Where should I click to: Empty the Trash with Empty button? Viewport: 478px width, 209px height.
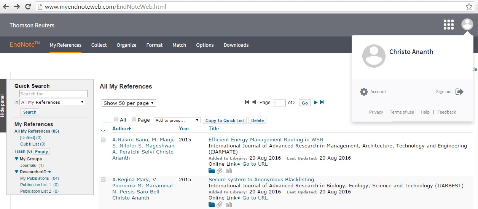coord(41,152)
